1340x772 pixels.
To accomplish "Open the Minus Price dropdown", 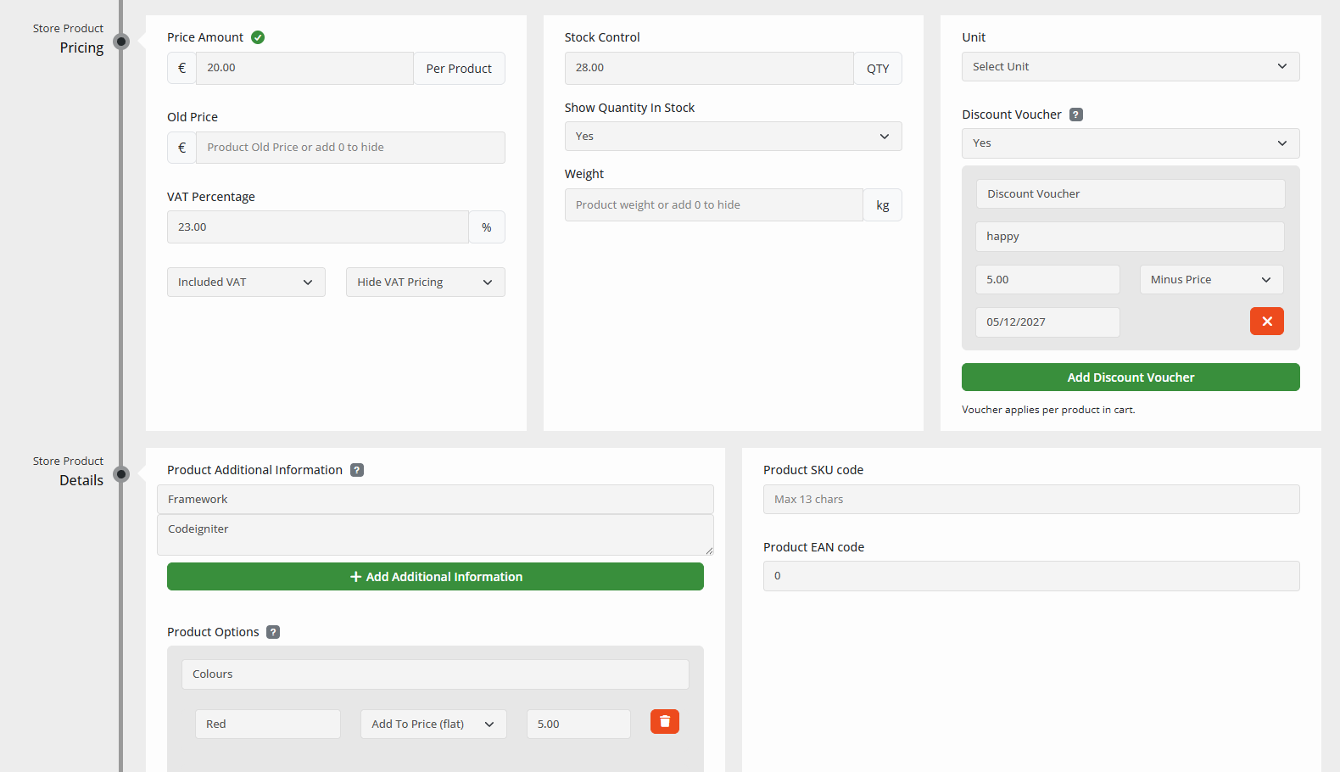I will (x=1212, y=280).
